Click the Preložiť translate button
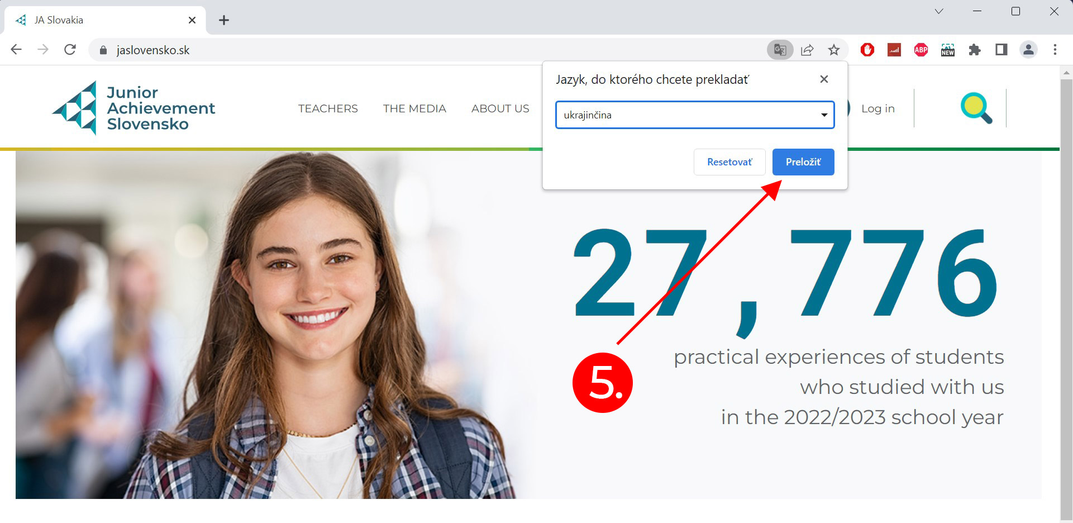The height and width of the screenshot is (523, 1073). 803,162
